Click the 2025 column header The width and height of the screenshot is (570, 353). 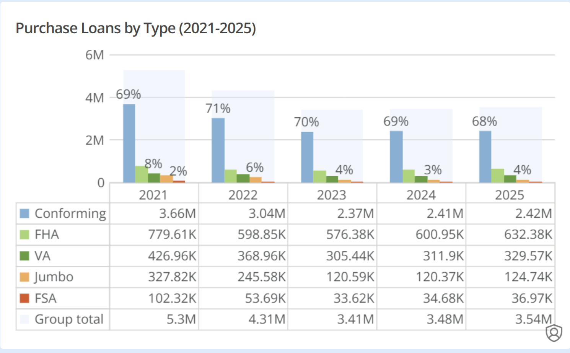(510, 195)
